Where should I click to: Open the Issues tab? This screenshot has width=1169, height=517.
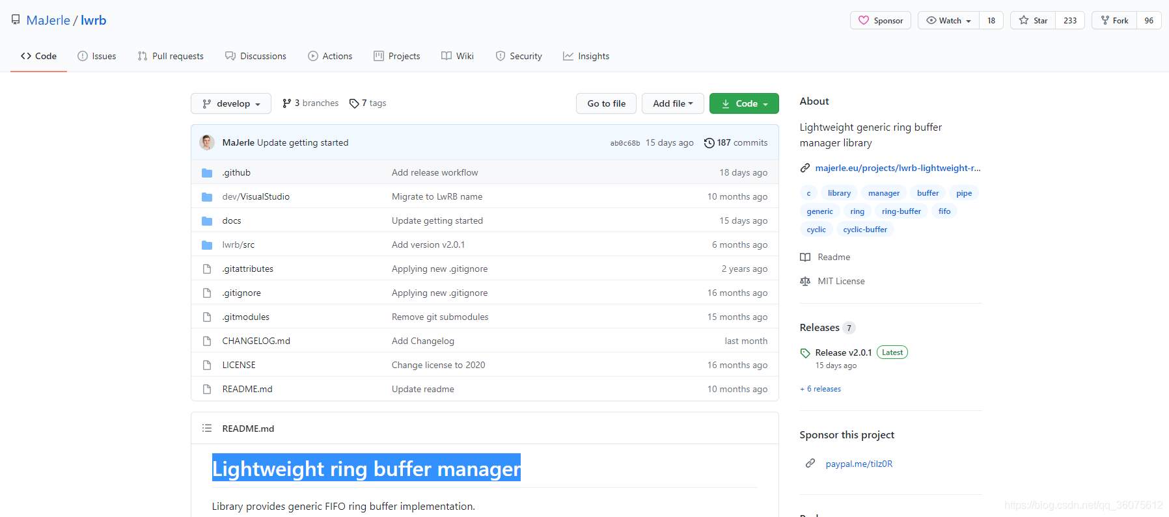click(x=96, y=56)
